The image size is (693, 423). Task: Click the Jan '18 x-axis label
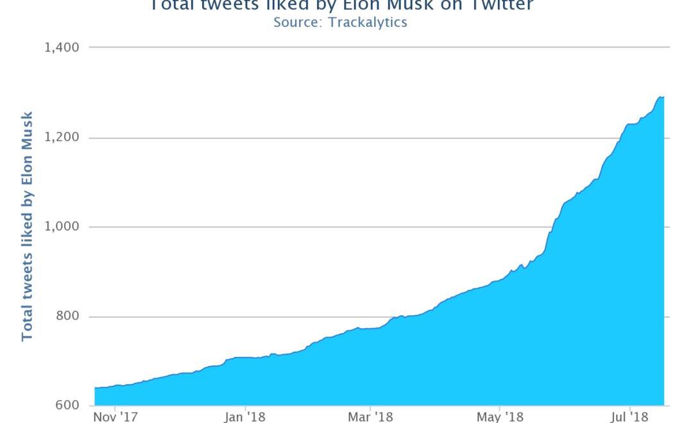point(245,417)
